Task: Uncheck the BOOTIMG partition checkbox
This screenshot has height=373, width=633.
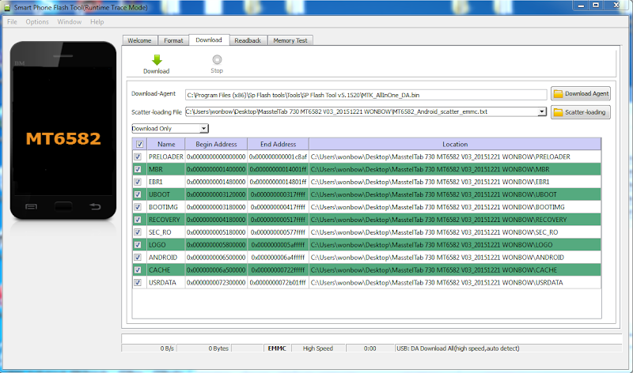Action: pos(138,207)
